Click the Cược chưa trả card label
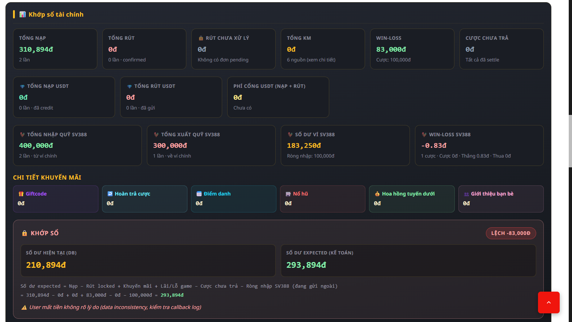Viewport: 572px width, 322px height. [487, 38]
